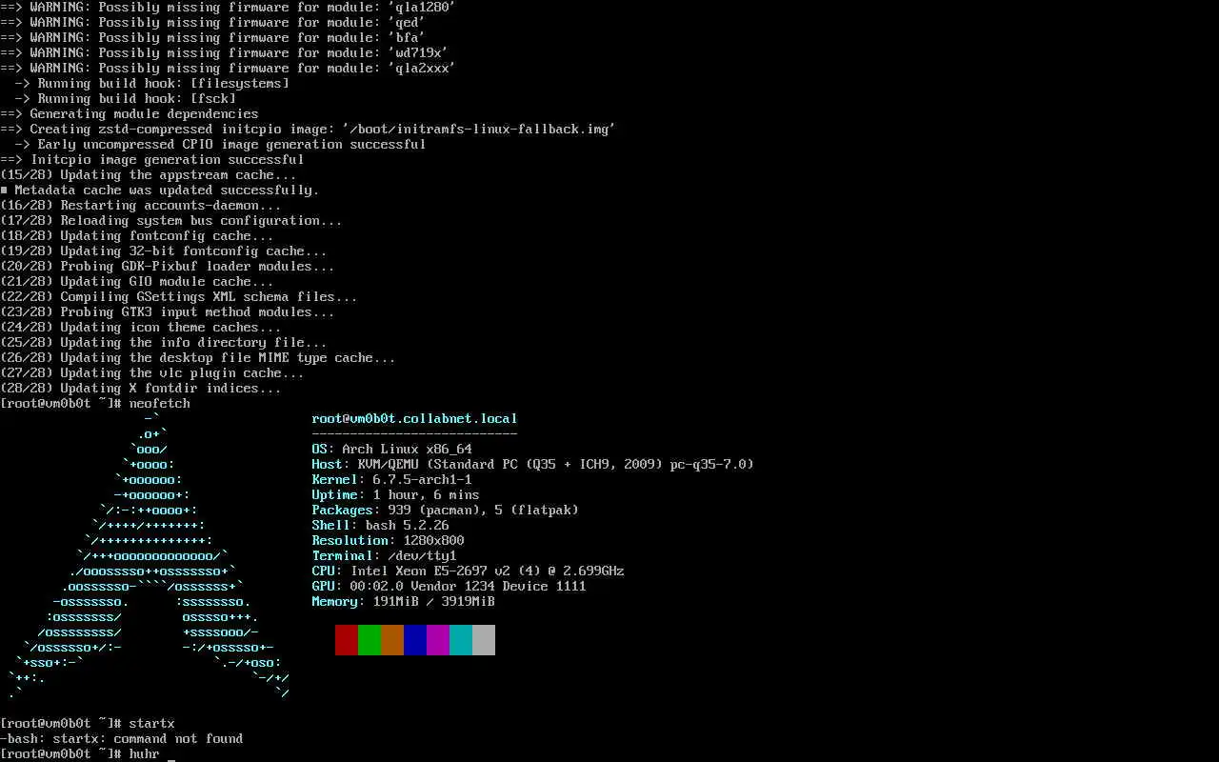Click the 'Terminal: /dev/tty1' line

(384, 556)
